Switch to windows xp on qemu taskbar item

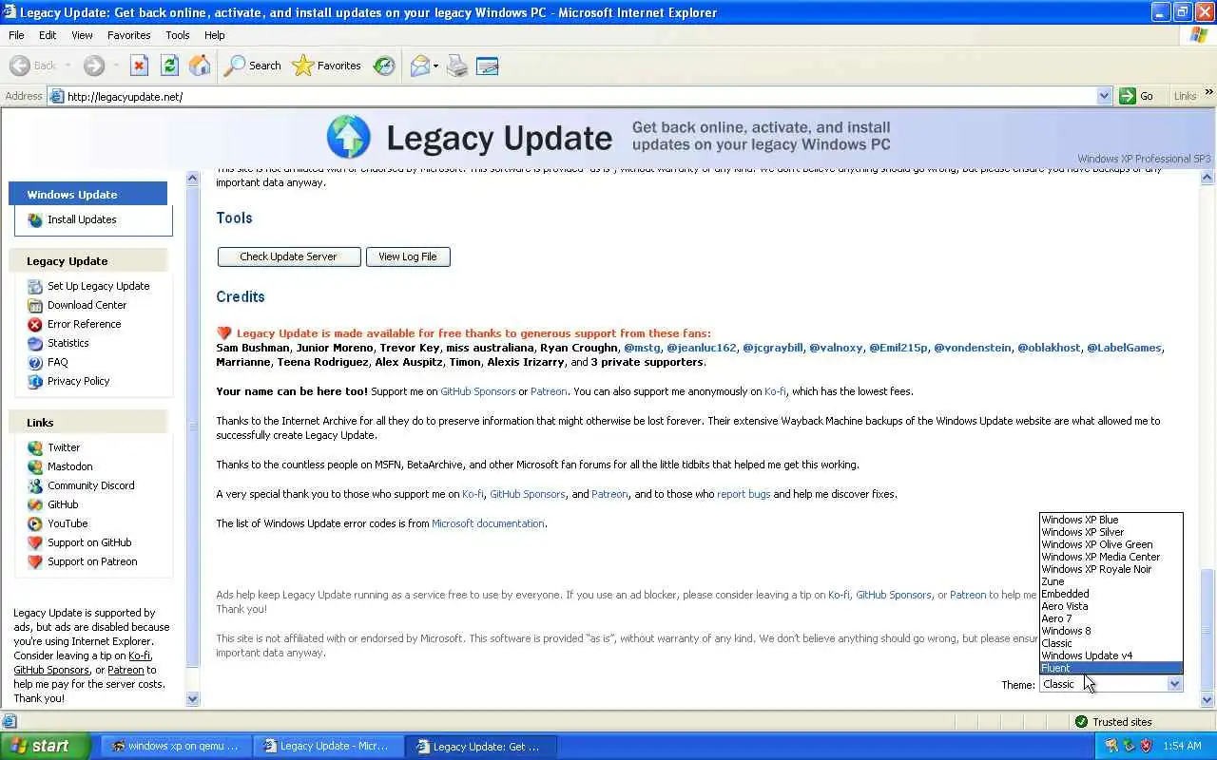(176, 746)
